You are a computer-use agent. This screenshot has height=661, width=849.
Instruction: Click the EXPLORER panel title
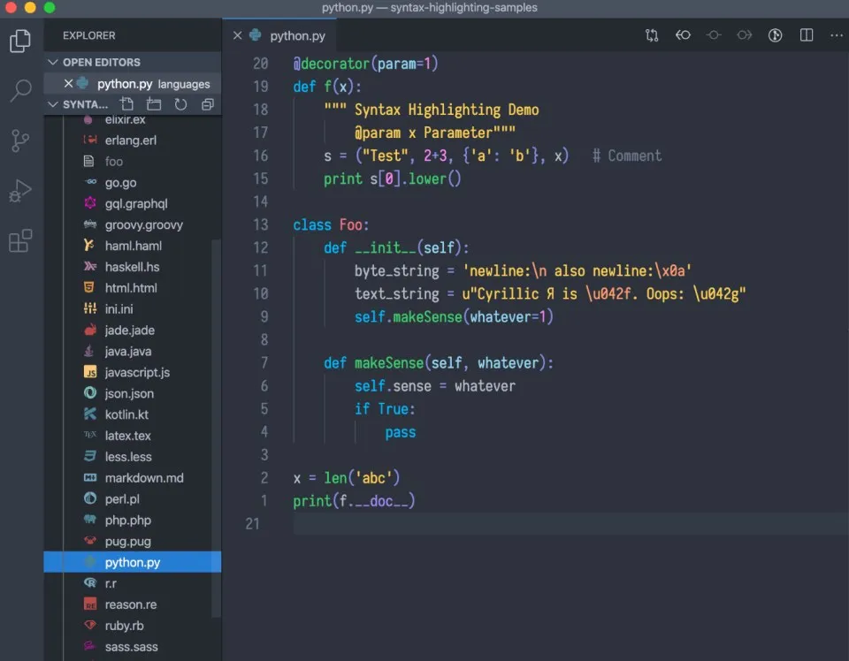coord(88,35)
